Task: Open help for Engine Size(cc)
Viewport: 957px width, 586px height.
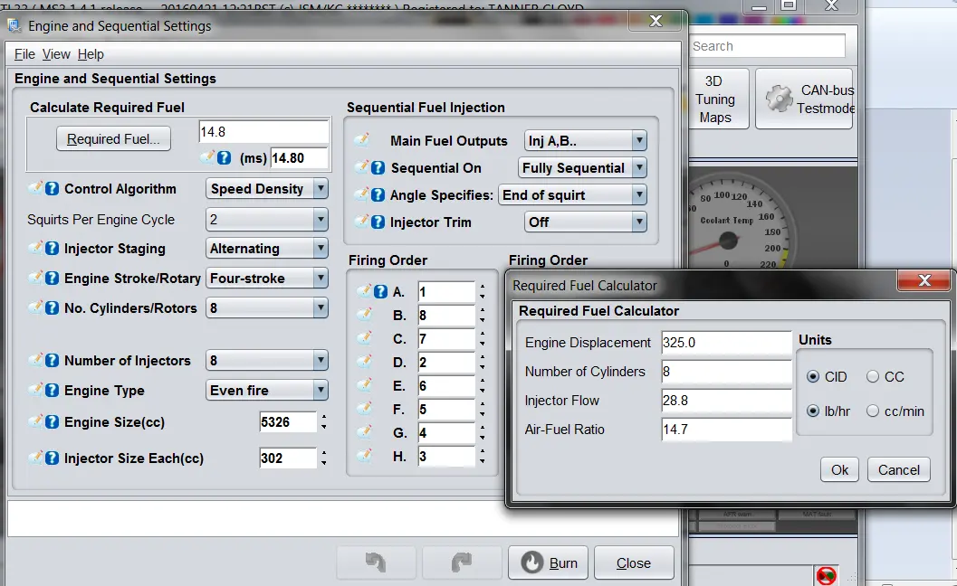Action: (52, 422)
